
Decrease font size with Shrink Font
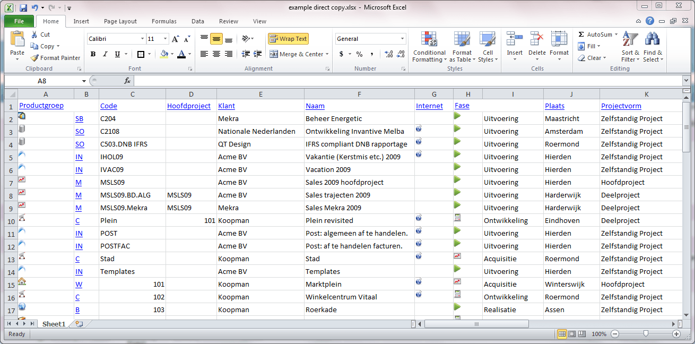188,39
